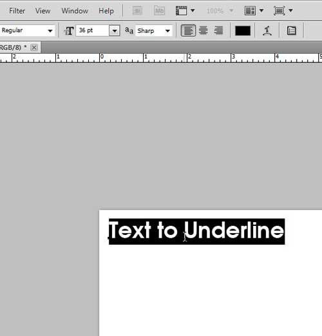Launch Mini Bridge from the Mb icon

[160, 10]
